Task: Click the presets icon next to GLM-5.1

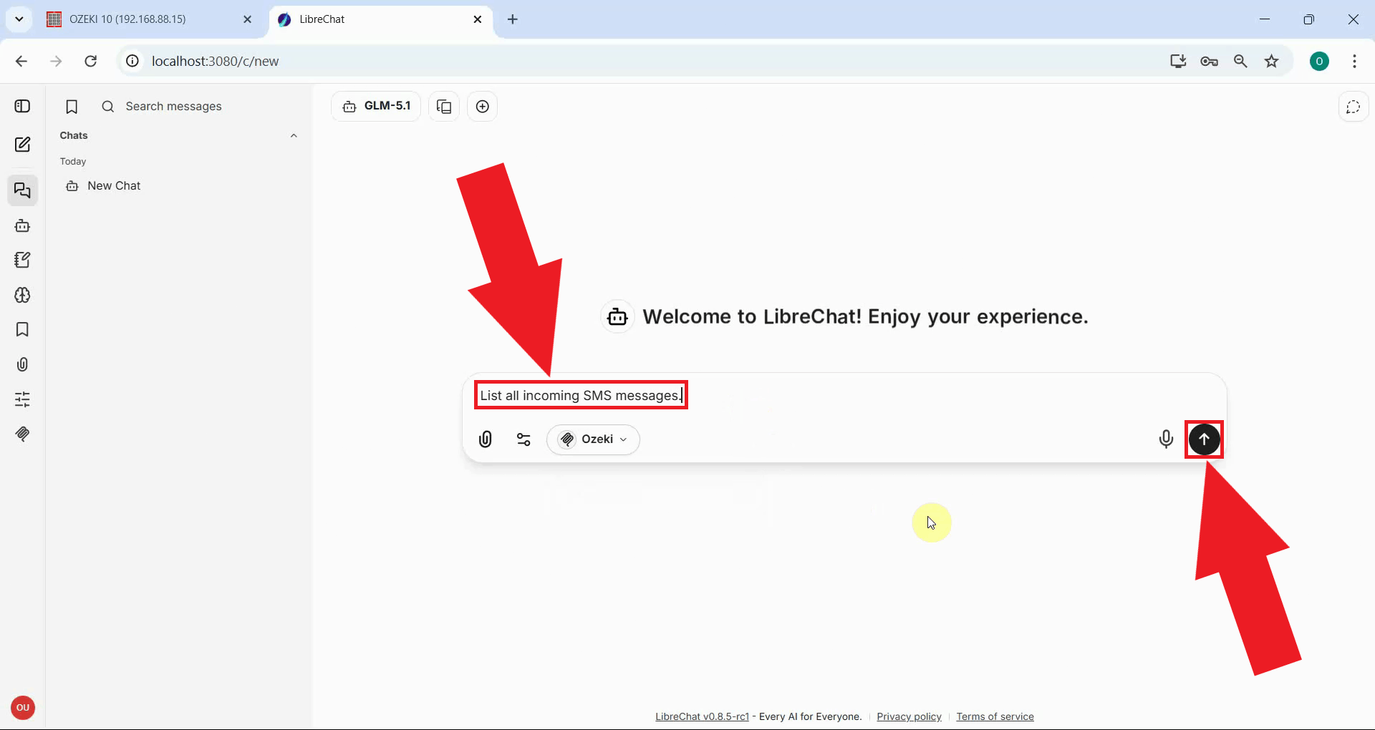Action: [x=444, y=107]
